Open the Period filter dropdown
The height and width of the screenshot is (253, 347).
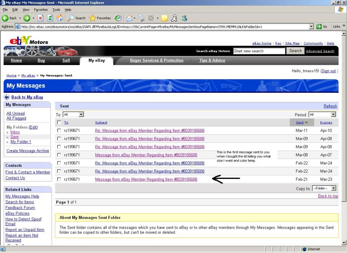[x=322, y=115]
